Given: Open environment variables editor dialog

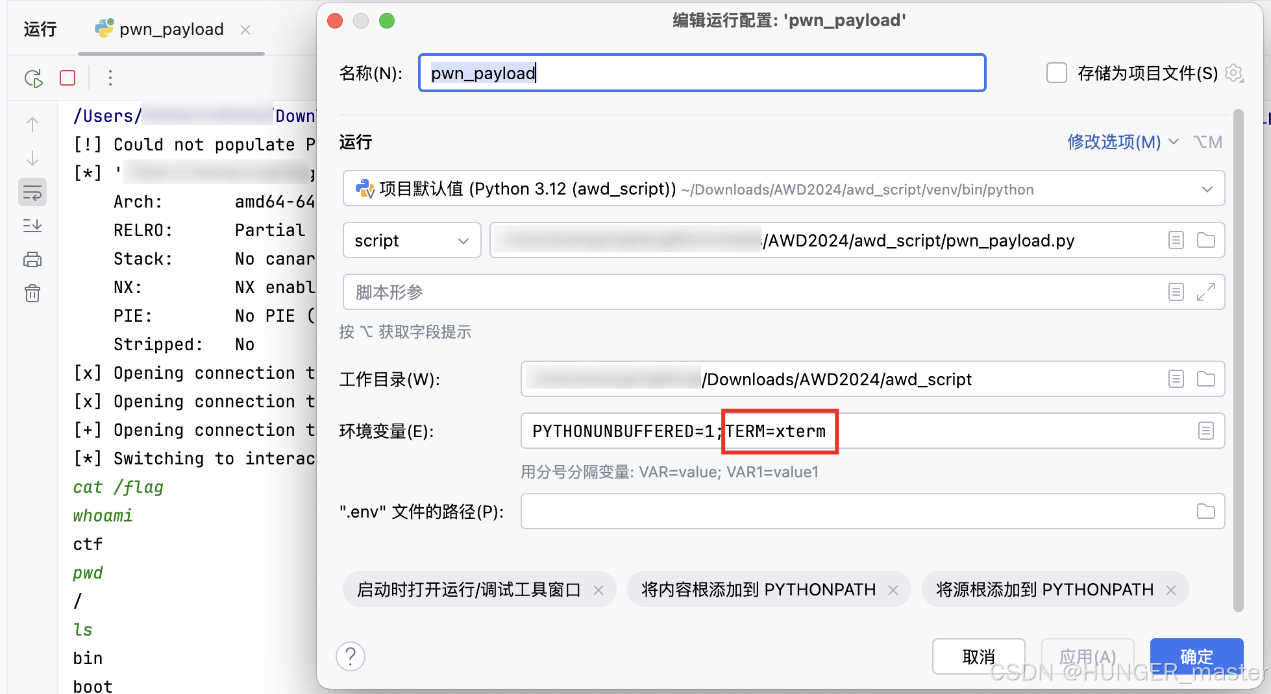Looking at the screenshot, I should click(1206, 431).
